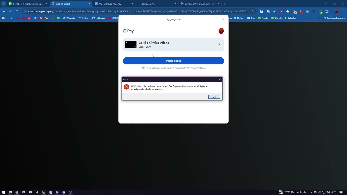347x195 pixels.
Task: Open site information icon in address bar
Action: pyautogui.click(x=25, y=11)
